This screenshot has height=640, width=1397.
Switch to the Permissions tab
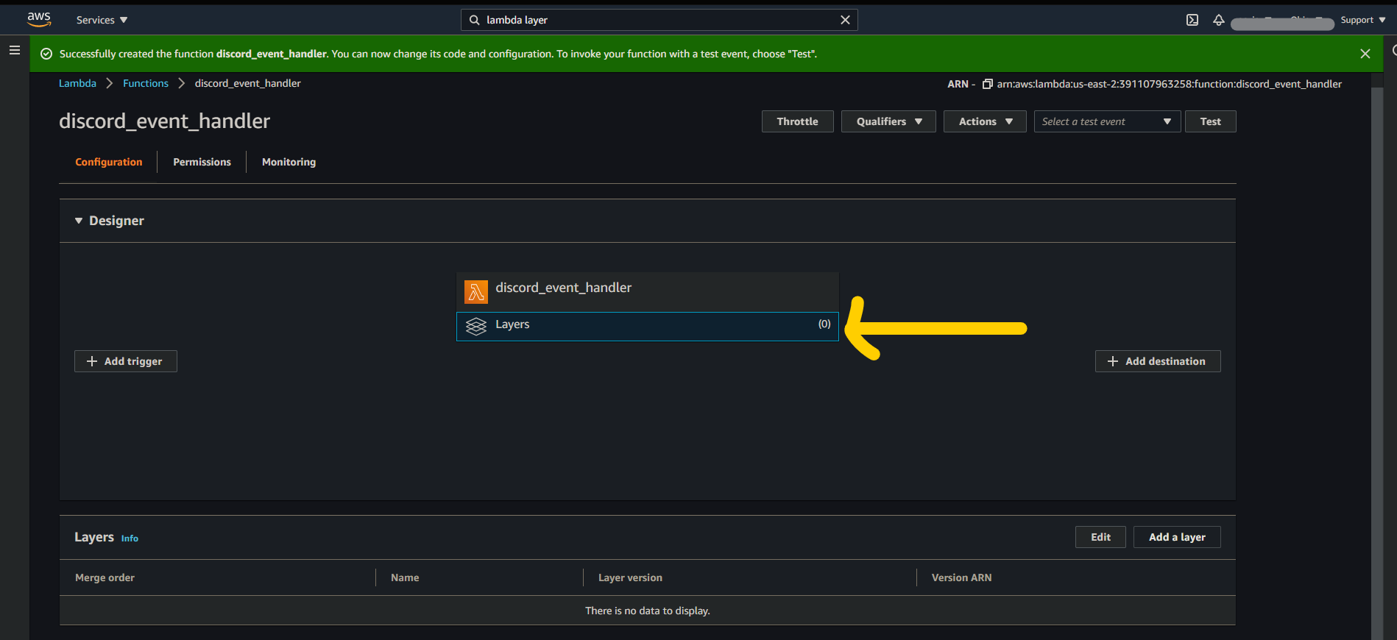[x=202, y=162]
